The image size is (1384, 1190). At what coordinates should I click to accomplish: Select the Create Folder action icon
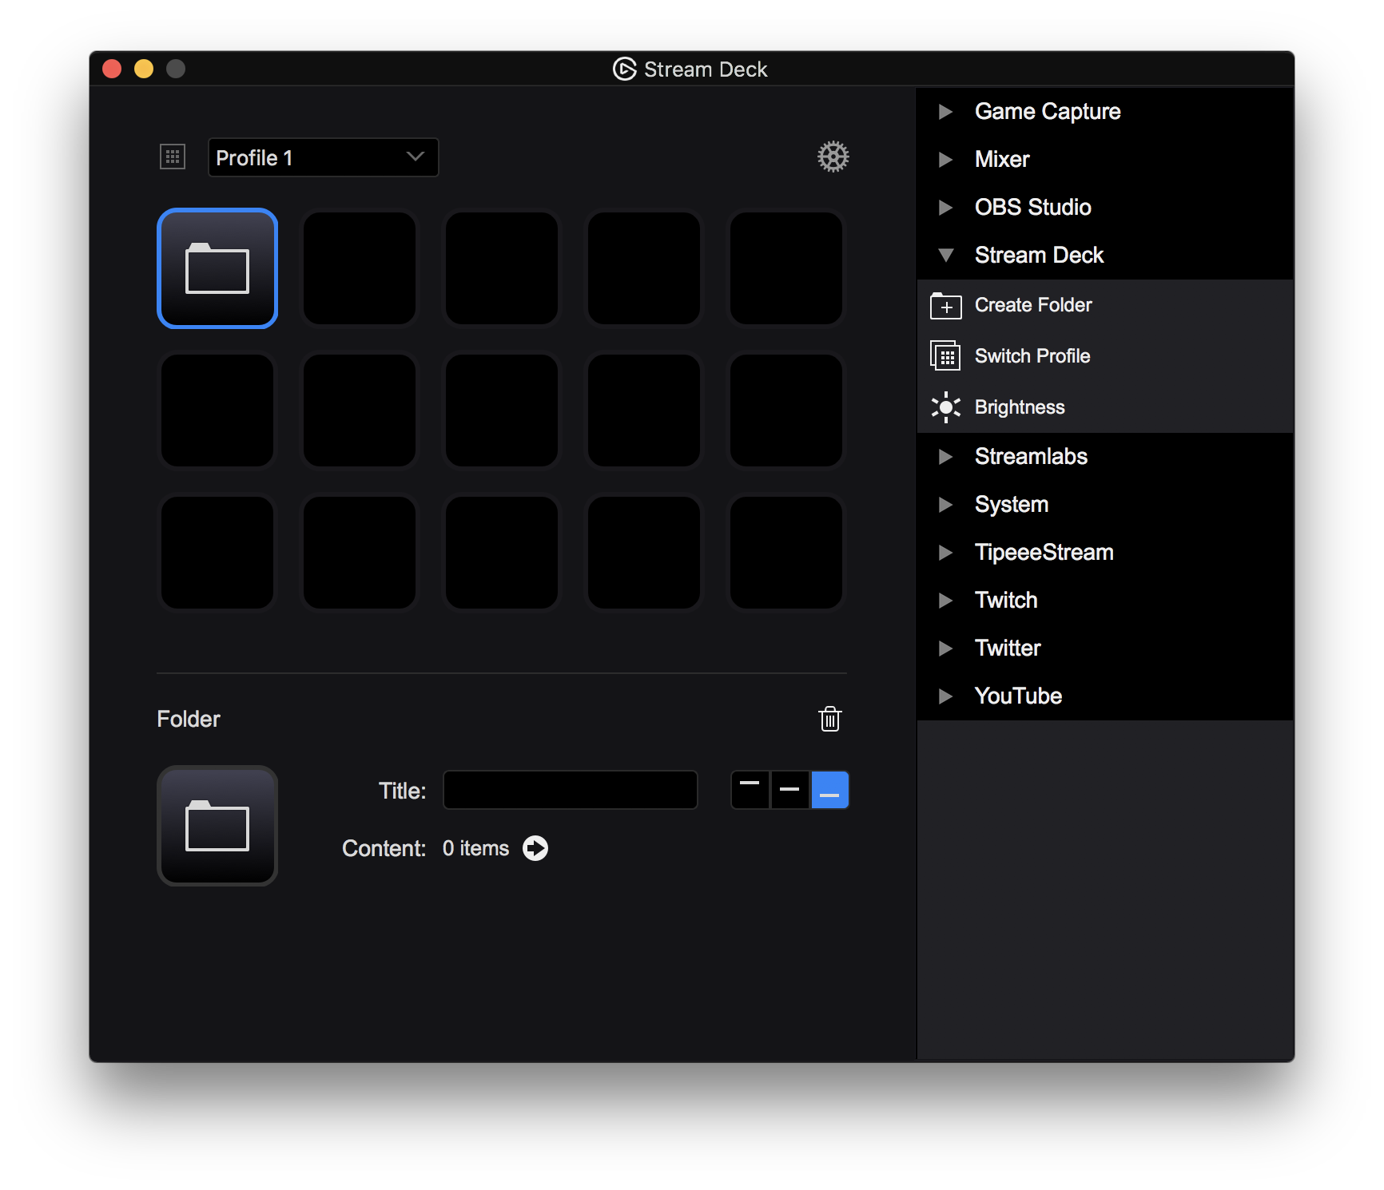(x=945, y=305)
